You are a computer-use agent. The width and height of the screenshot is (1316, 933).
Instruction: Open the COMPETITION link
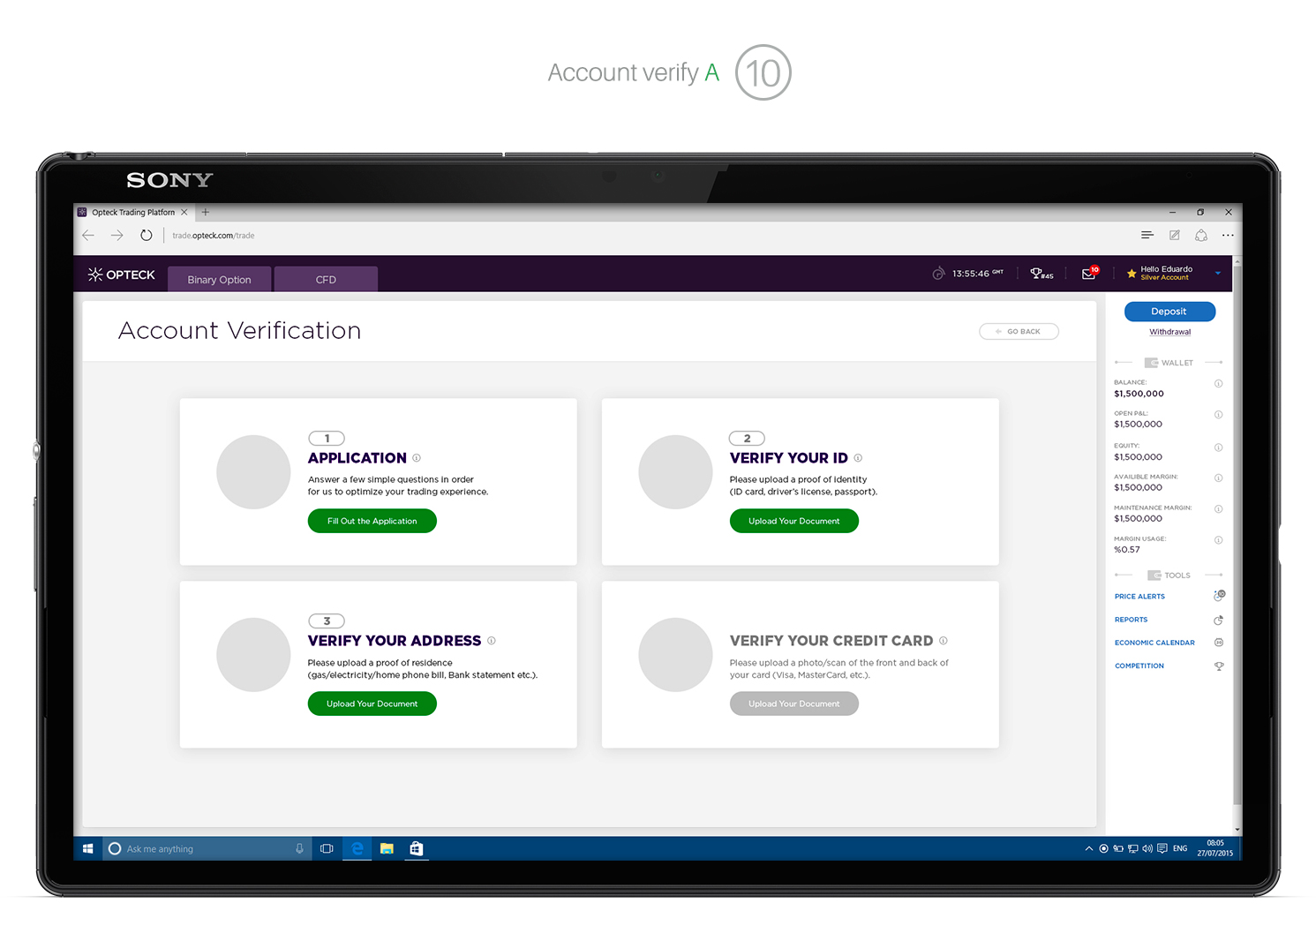[1139, 666]
